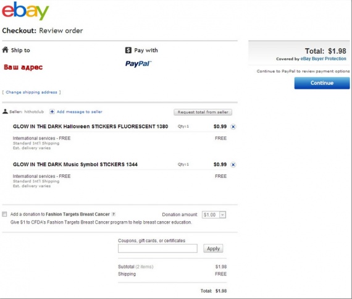
Task: Open GLOW IN THE DARK Music Symbol STICKERS item
Action: pos(75,164)
